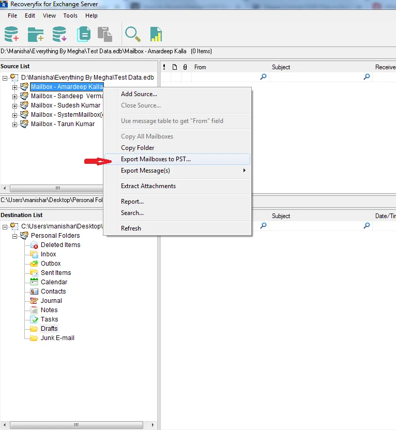The height and width of the screenshot is (430, 396).
Task: Click source list scroll left arrow
Action: click(5, 189)
